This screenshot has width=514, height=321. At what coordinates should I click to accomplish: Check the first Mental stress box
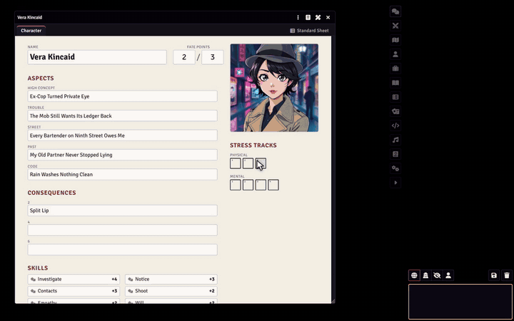pos(236,185)
